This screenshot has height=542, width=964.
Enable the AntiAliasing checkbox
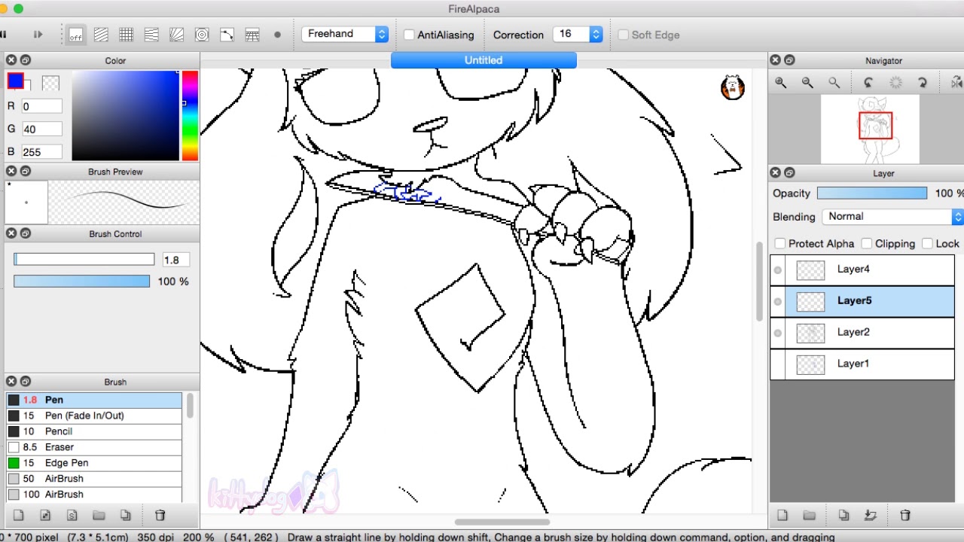click(409, 35)
